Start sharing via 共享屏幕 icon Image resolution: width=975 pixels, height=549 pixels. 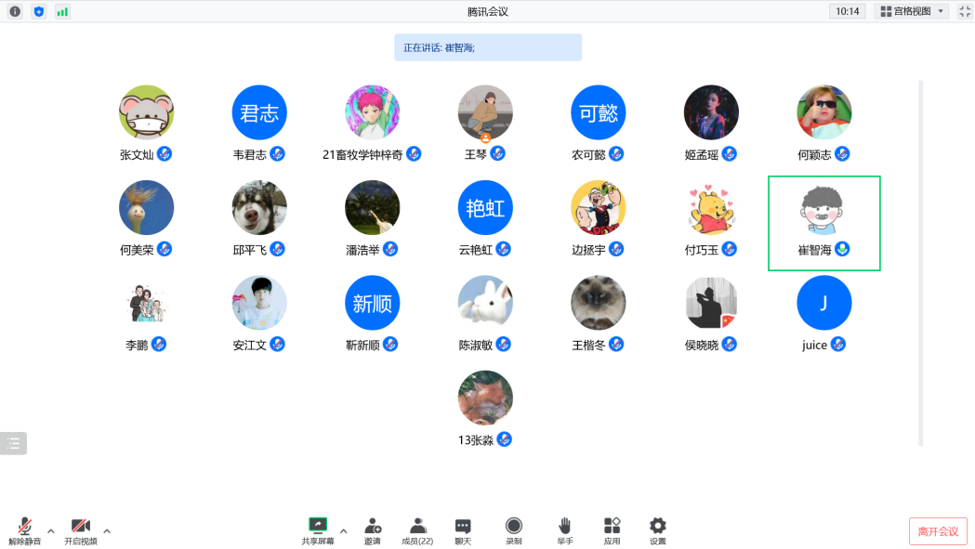pyautogui.click(x=318, y=531)
